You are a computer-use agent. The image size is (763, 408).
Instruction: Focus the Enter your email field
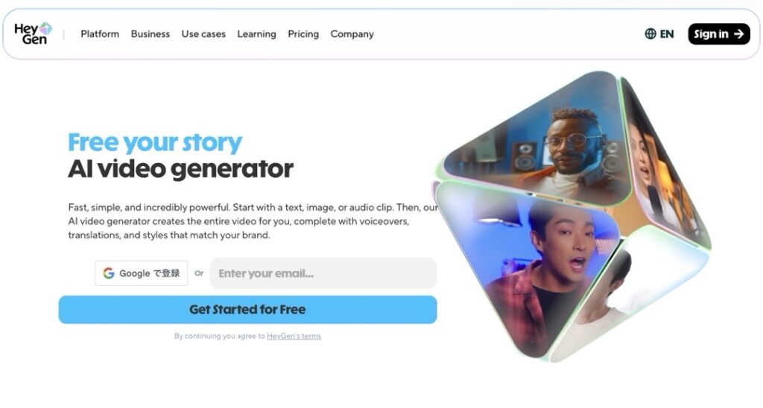point(323,273)
